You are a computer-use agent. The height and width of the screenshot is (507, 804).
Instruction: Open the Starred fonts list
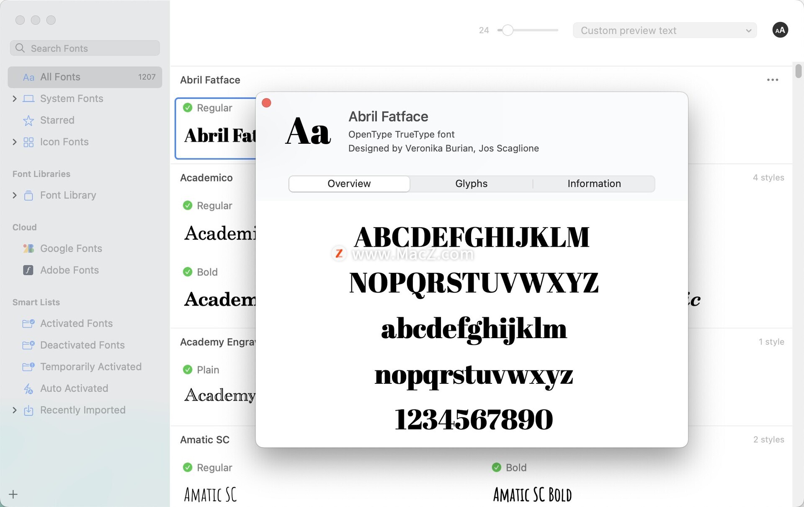[x=57, y=120]
